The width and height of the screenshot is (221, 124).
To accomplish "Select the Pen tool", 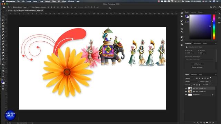I will point(3,59).
